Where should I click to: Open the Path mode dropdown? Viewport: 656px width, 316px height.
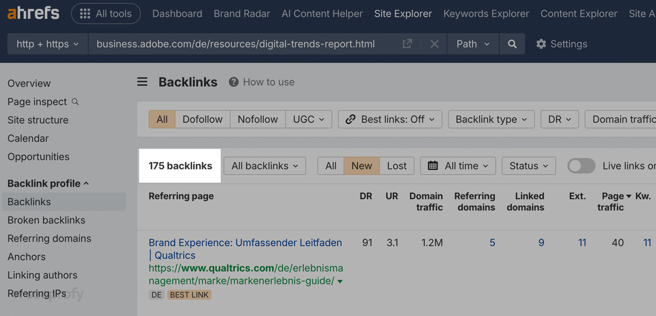click(473, 44)
